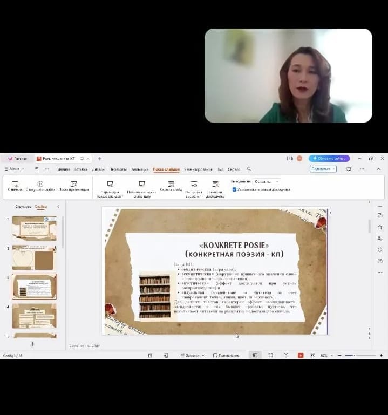
Task: Switch to slide sorter grid view icon
Action: tap(270, 356)
